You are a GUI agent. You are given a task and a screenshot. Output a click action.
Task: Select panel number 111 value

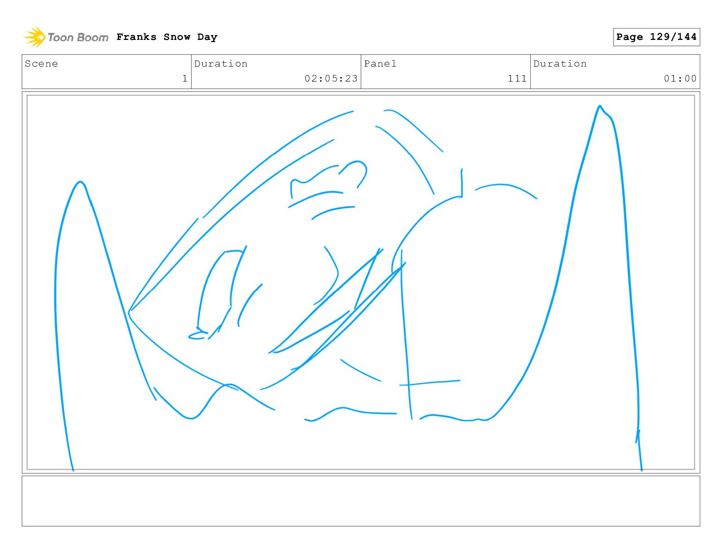(x=517, y=78)
